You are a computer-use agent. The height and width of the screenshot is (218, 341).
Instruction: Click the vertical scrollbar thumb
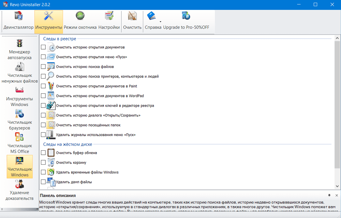point(337,105)
